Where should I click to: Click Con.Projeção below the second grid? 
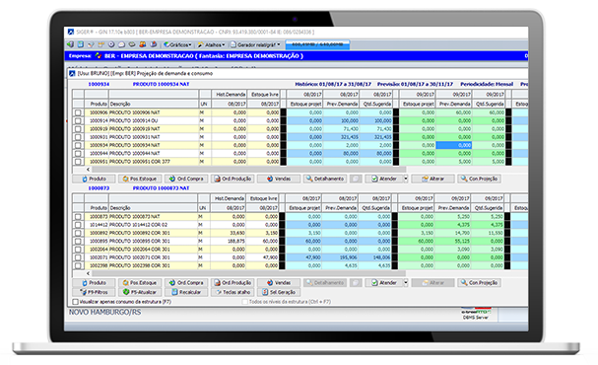pos(479,283)
